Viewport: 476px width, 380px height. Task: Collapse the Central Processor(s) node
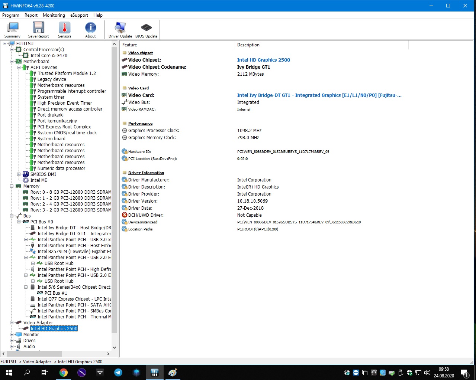tap(12, 49)
